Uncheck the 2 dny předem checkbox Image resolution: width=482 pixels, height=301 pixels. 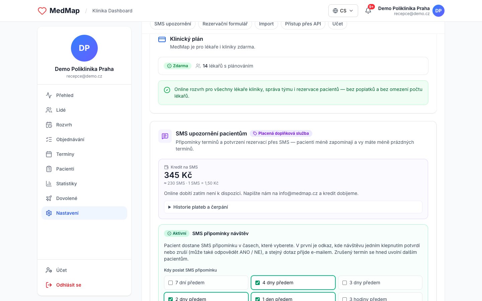tap(170, 299)
